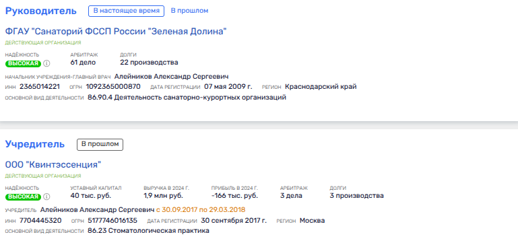Open the '61 дело' arbitration count
Screen dimensions: 518x245
[83, 63]
